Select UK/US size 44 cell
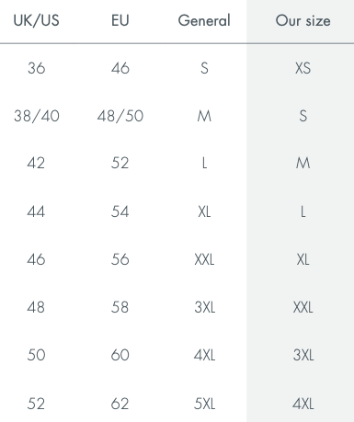The image size is (354, 422). point(36,211)
